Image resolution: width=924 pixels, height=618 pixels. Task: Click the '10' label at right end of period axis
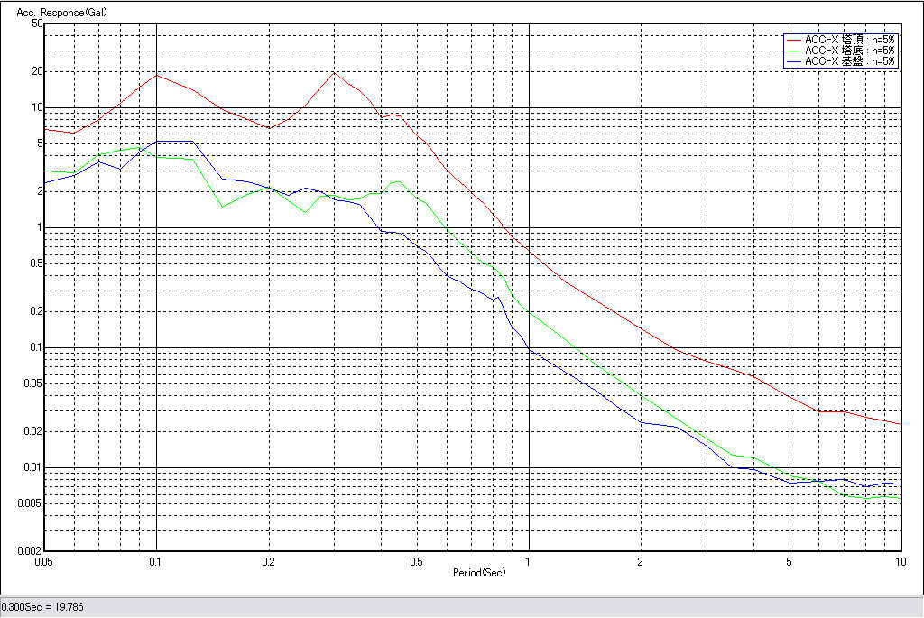tap(899, 561)
